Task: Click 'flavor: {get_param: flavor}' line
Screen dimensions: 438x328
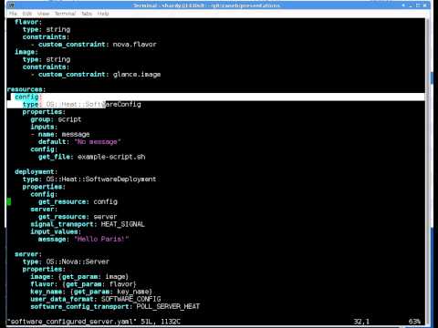Action: click(x=84, y=284)
